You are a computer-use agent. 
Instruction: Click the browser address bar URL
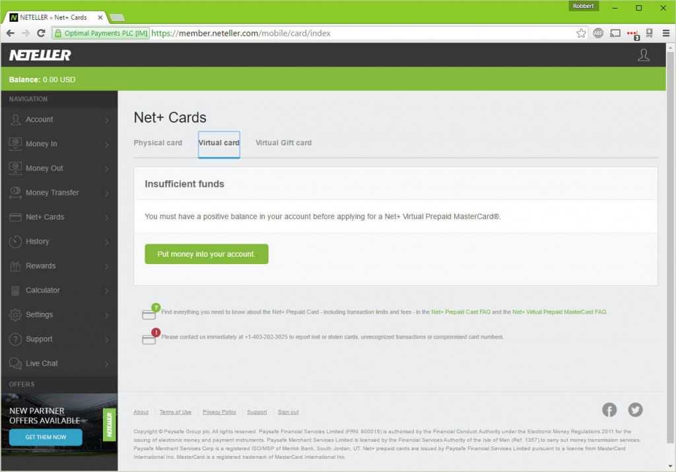[x=330, y=33]
